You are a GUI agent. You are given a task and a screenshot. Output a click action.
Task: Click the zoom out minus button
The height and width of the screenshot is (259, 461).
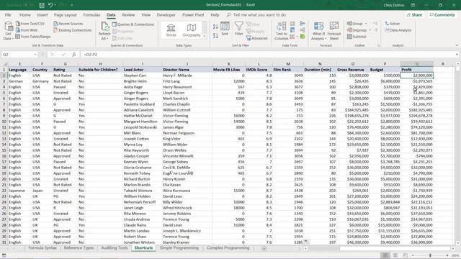click(x=413, y=255)
